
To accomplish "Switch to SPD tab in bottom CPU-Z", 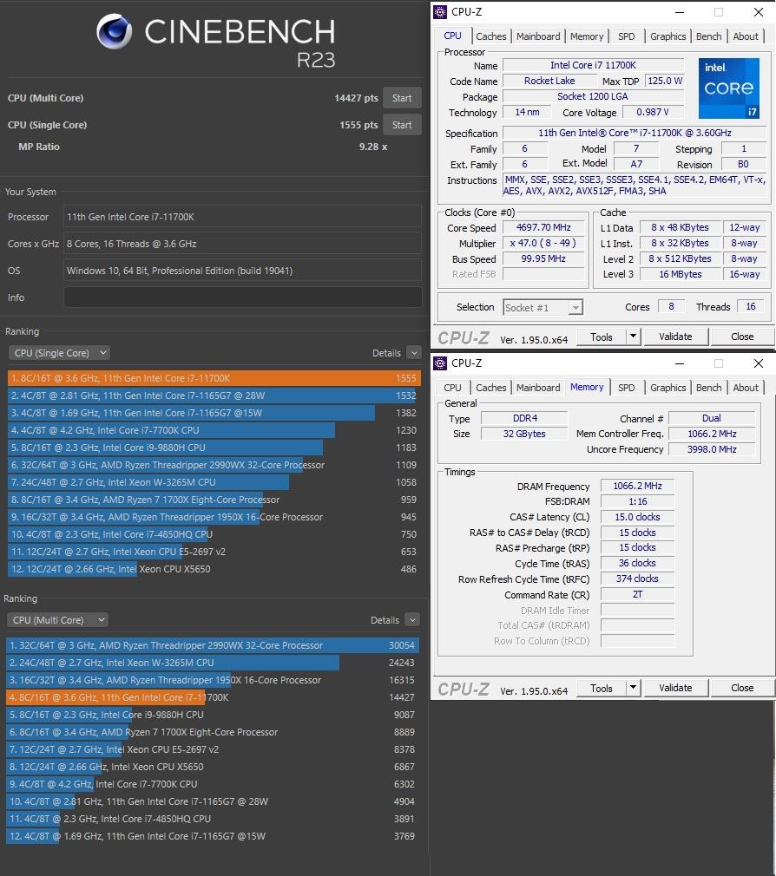I will [627, 388].
